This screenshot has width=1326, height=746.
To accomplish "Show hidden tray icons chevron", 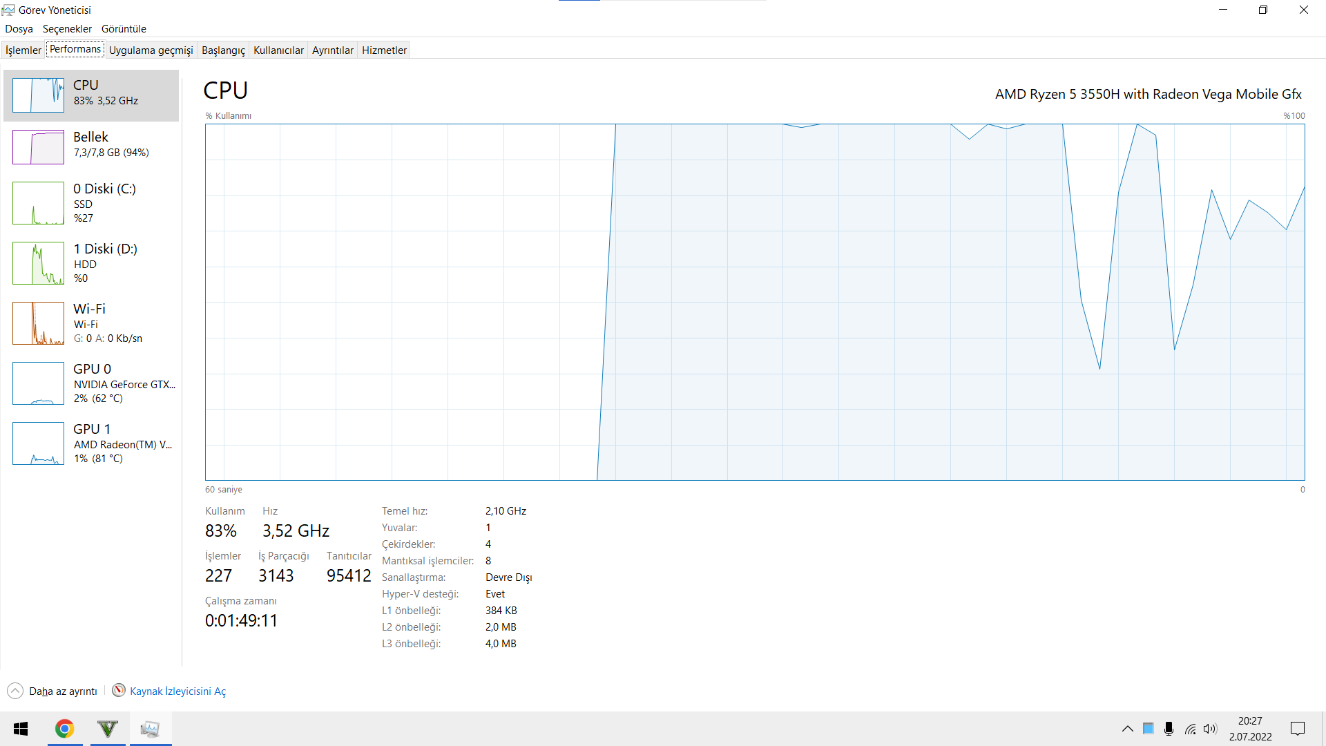I will [x=1127, y=729].
